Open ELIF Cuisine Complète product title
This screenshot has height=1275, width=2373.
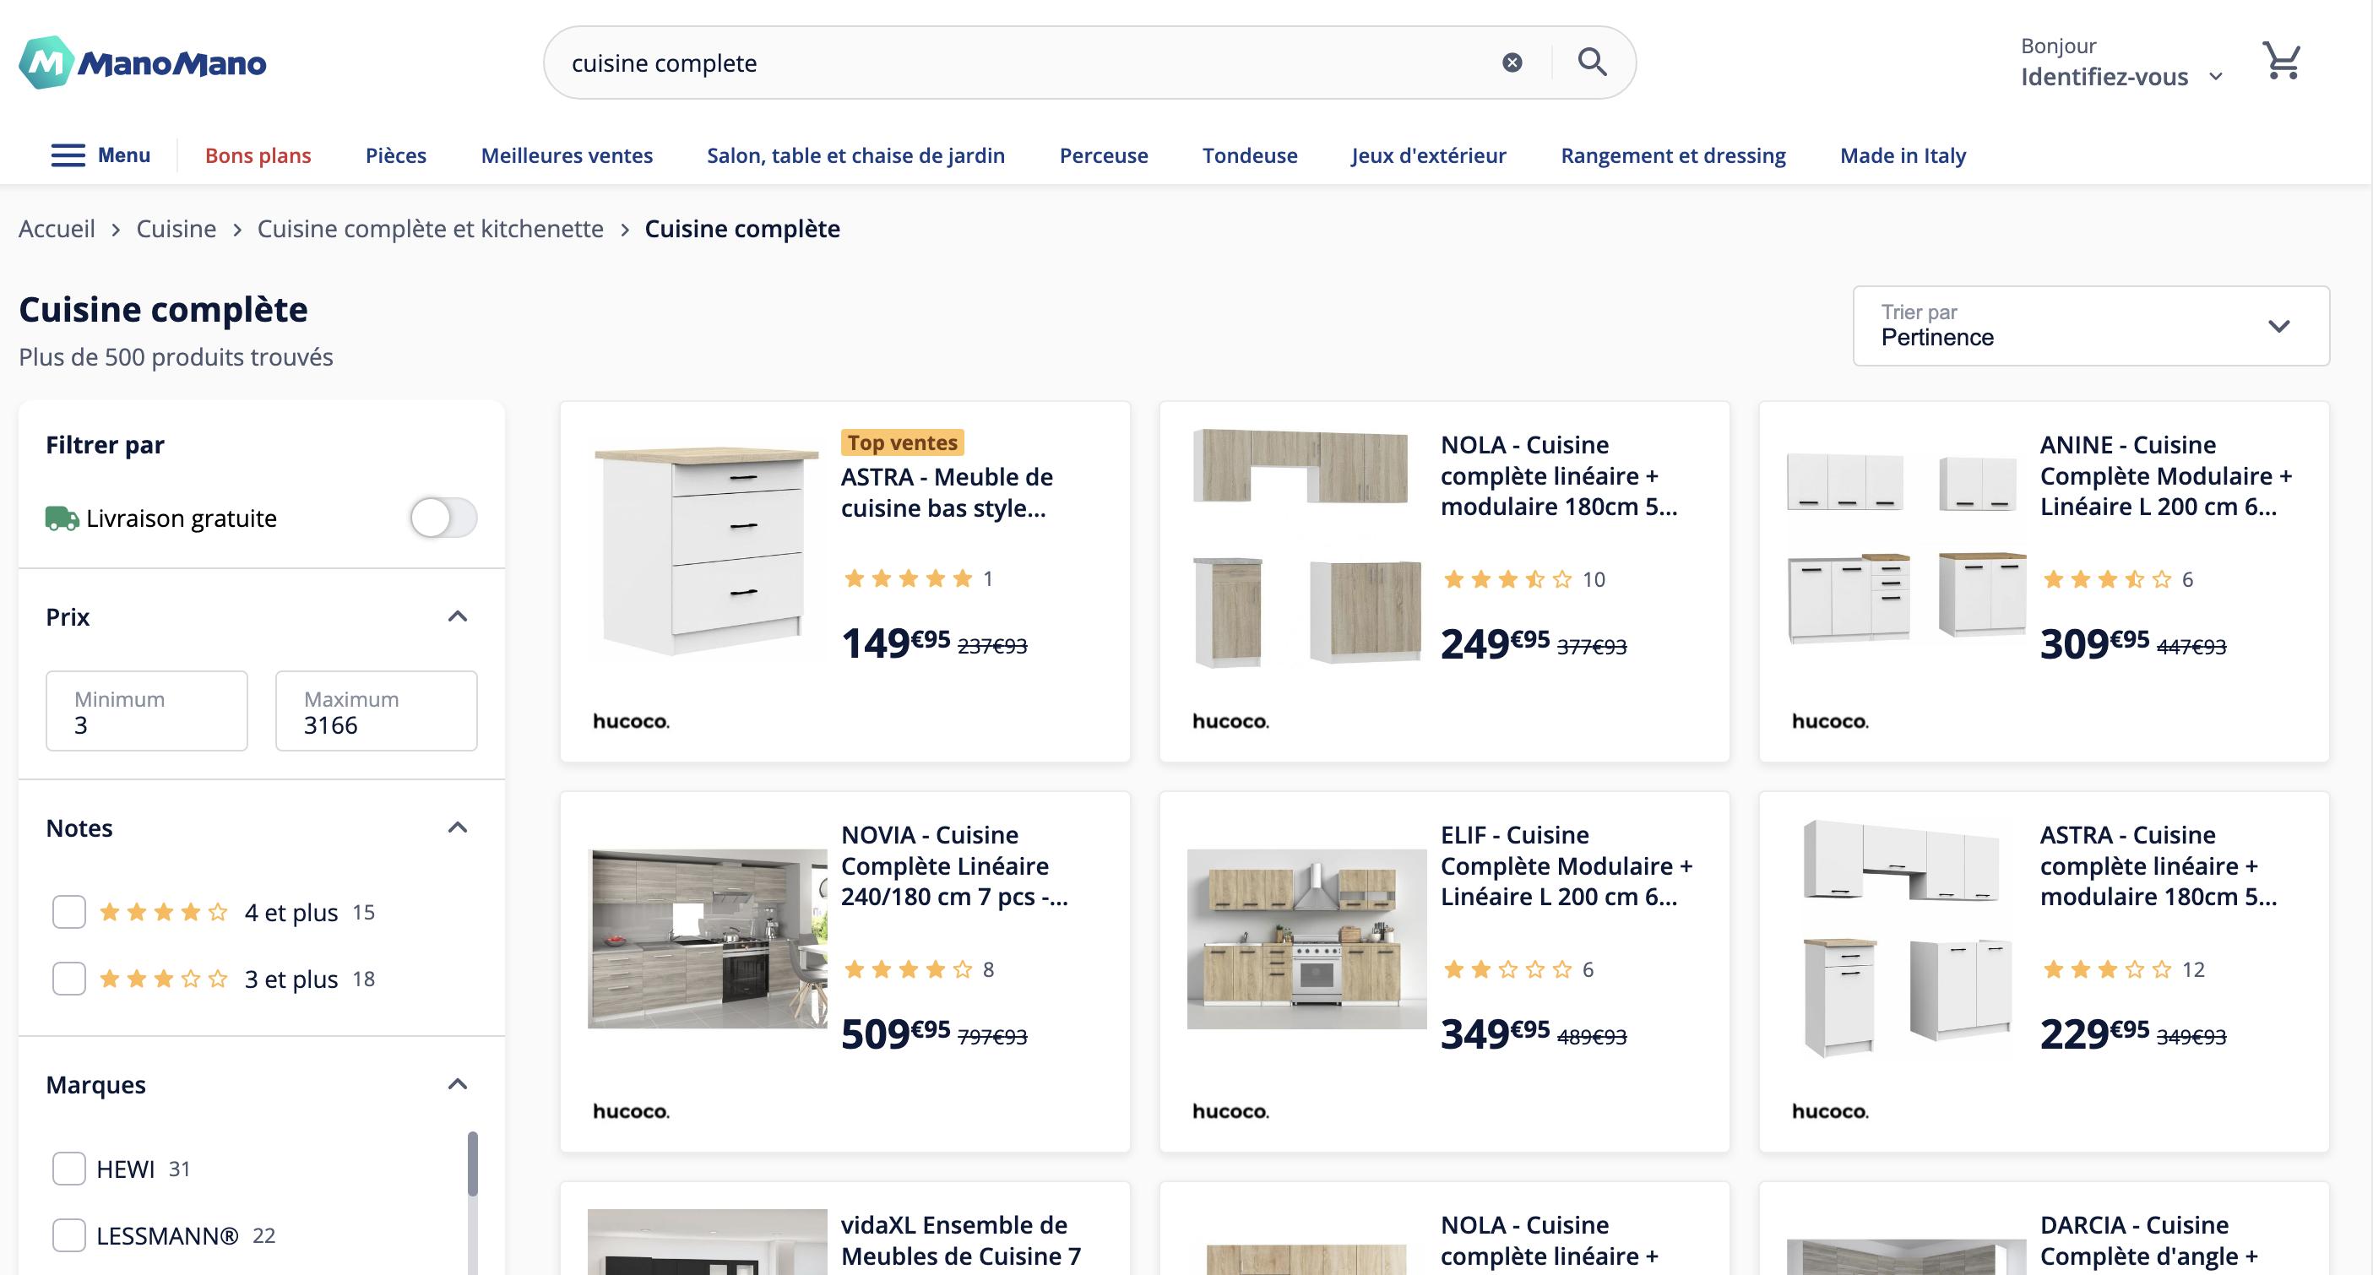point(1565,865)
